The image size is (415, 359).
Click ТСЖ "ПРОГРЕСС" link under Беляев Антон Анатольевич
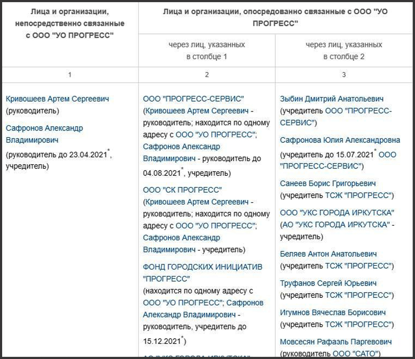coord(358,266)
